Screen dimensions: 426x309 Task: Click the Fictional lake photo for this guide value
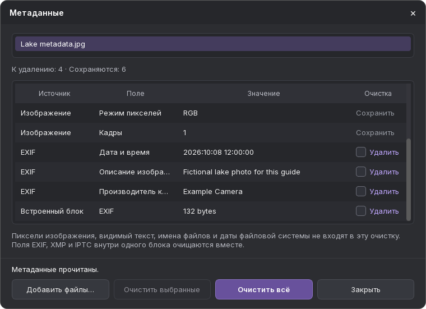(x=242, y=172)
